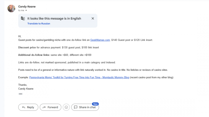
Task: Dismiss the translation banner with the X
Action: (x=93, y=19)
